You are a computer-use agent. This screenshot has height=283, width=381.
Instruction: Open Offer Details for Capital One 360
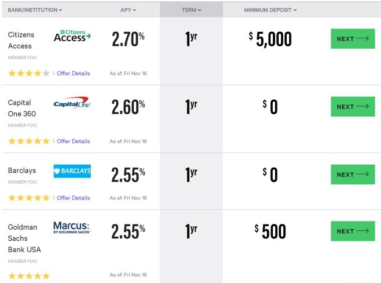point(73,141)
